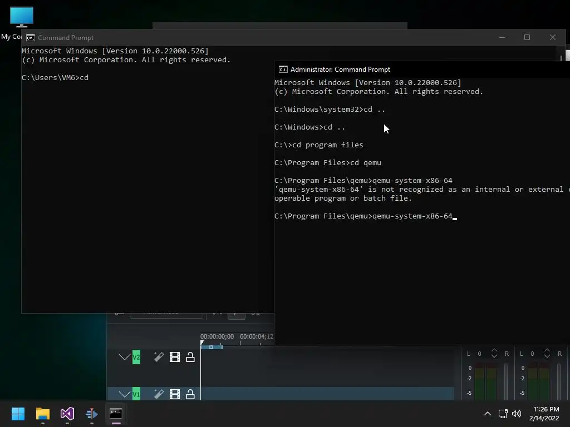Select the V1 track label

136,394
